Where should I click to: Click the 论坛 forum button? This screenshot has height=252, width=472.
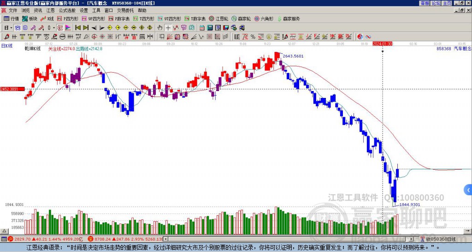click(436, 3)
